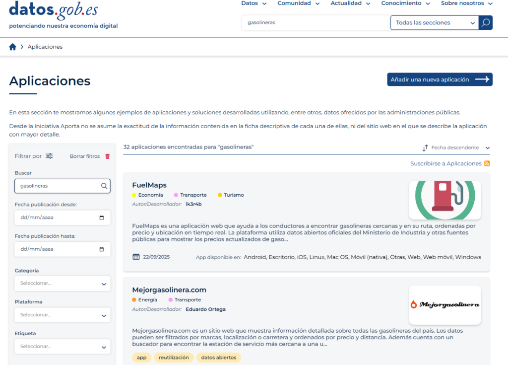The height and width of the screenshot is (365, 508).
Task: Click the blue magnifier search button in header
Action: pos(485,22)
